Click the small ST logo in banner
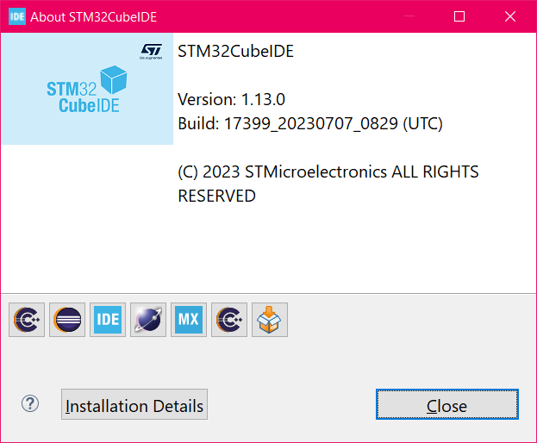The image size is (537, 443). (x=151, y=53)
